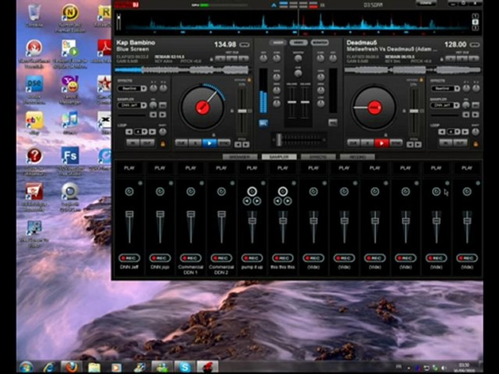Toggle the right deck smart loop lock icon
Viewport: 499px width, 374px height.
click(476, 144)
